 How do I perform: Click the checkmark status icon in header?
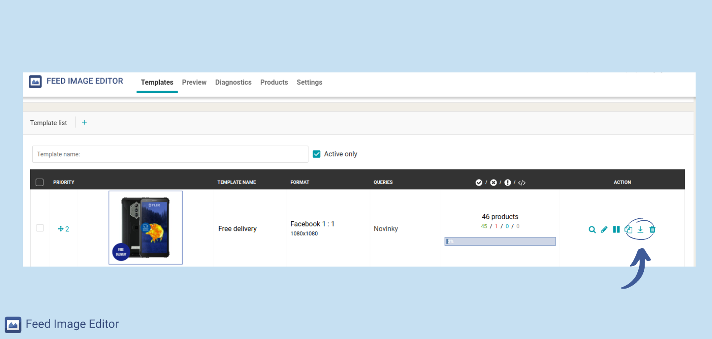click(x=479, y=183)
